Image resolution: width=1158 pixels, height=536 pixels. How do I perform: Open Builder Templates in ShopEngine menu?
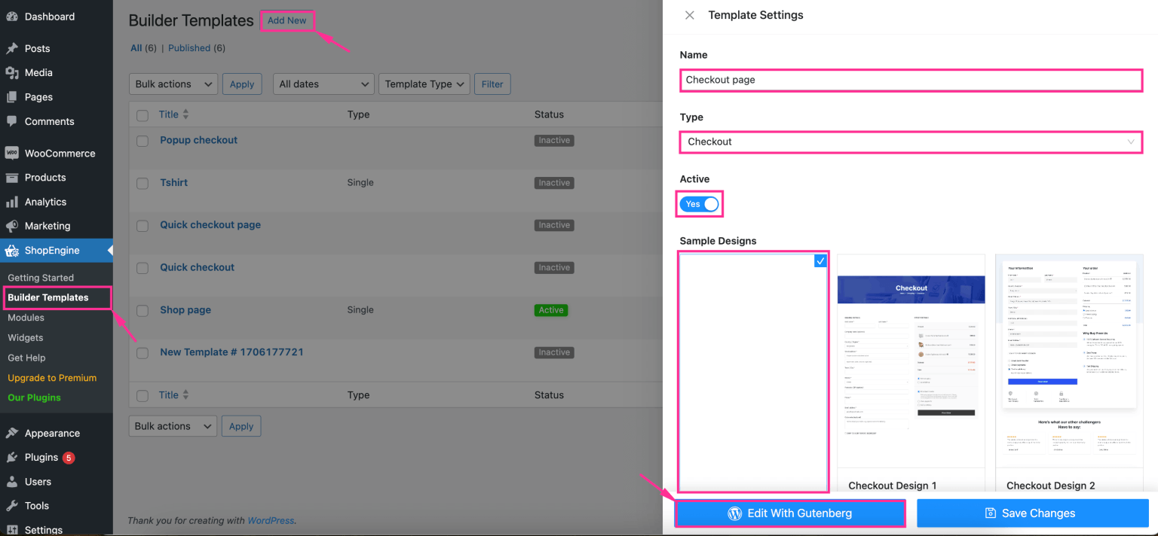coord(48,297)
